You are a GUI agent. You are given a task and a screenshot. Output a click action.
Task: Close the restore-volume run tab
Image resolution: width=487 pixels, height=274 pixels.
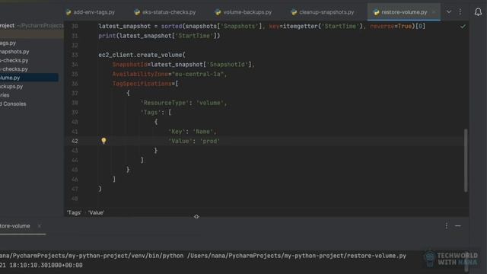pos(39,226)
